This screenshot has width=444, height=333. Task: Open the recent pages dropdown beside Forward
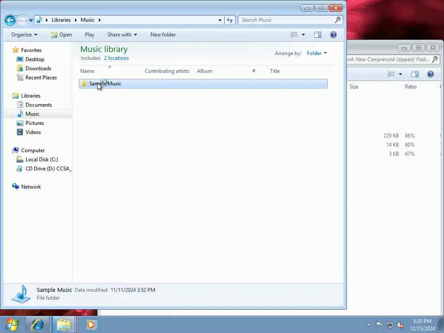[31, 20]
